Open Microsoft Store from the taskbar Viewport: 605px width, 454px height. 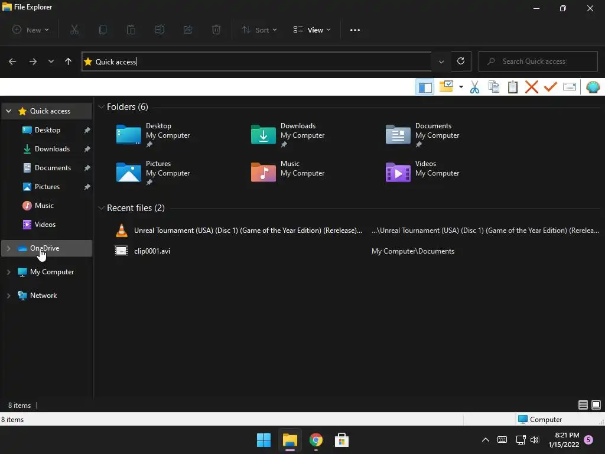point(341,440)
